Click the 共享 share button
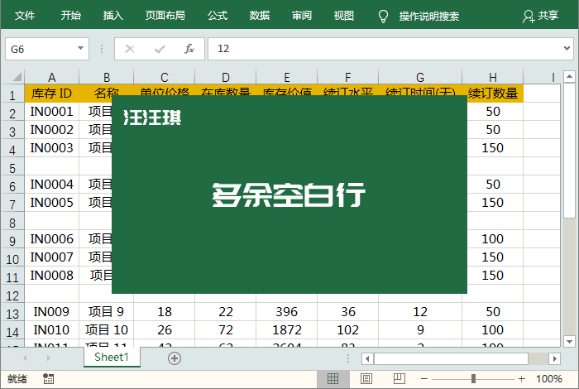 point(540,16)
